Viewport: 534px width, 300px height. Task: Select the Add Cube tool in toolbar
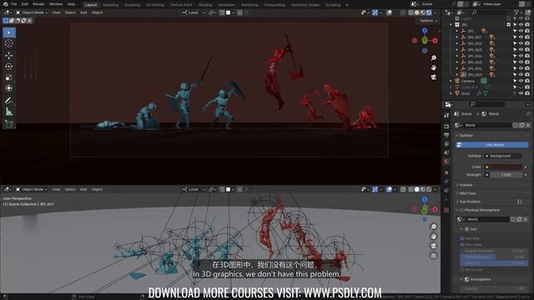click(9, 124)
